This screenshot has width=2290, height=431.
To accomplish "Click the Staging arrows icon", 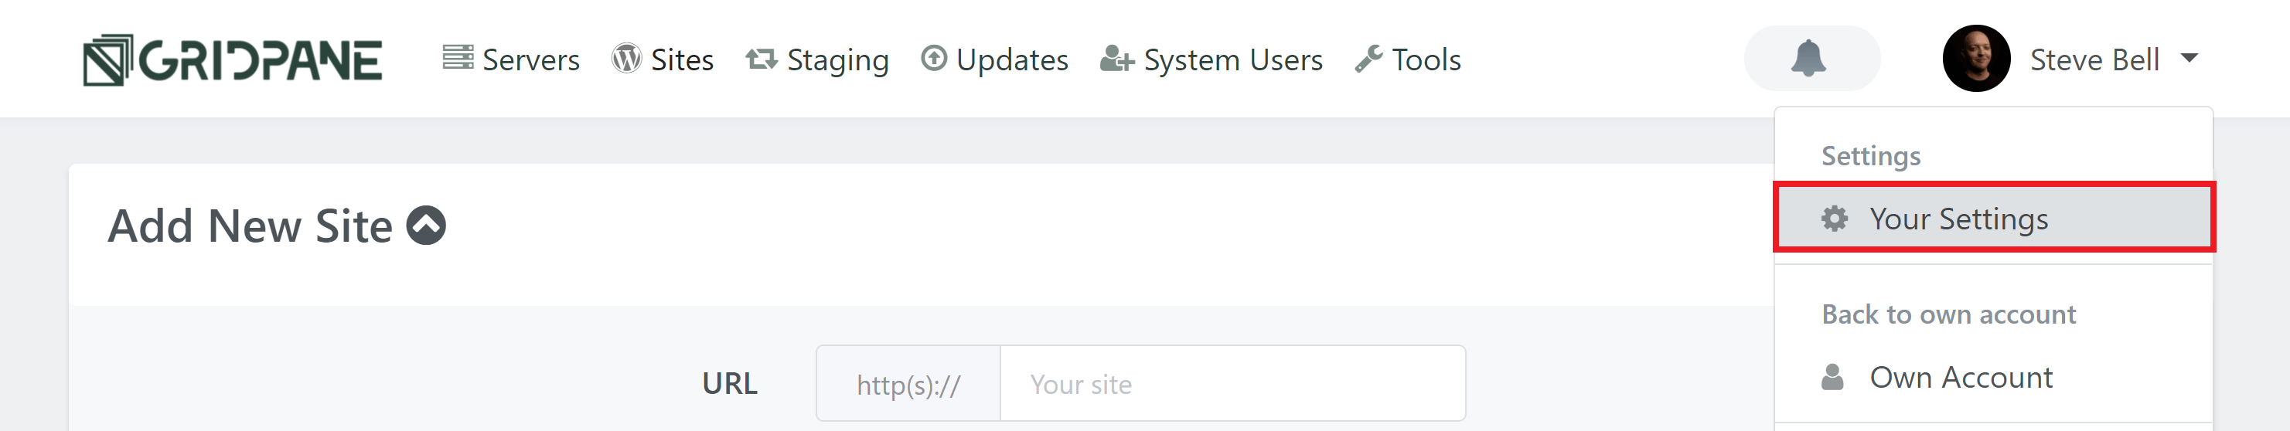I will click(x=762, y=59).
